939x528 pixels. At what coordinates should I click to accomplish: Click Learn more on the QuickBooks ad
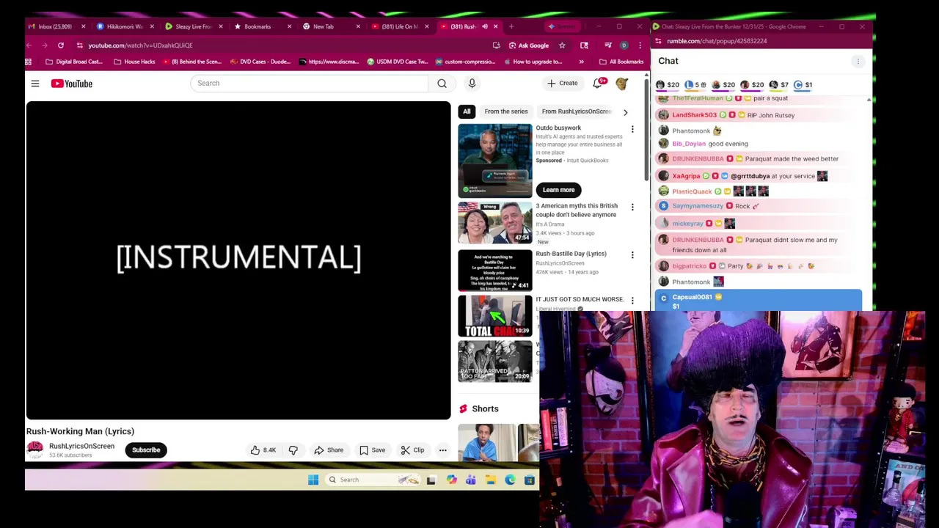coord(558,190)
